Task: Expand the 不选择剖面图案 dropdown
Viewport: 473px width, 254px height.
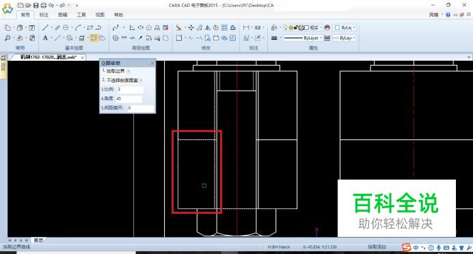Action: click(x=141, y=81)
